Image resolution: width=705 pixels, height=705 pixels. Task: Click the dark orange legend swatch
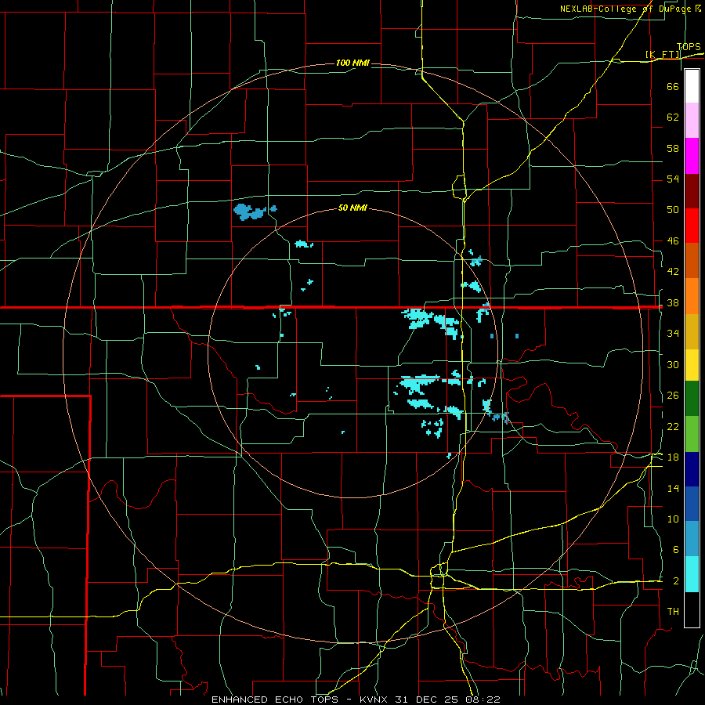(x=692, y=260)
